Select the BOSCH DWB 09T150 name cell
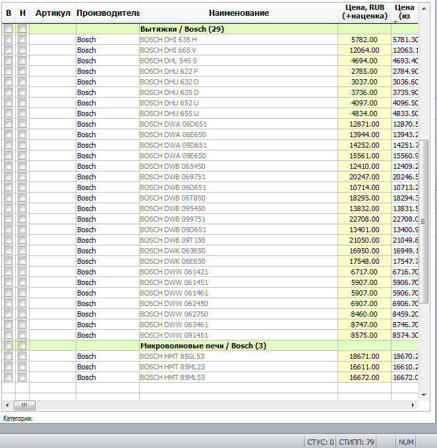437x448 pixels. pyautogui.click(x=239, y=240)
